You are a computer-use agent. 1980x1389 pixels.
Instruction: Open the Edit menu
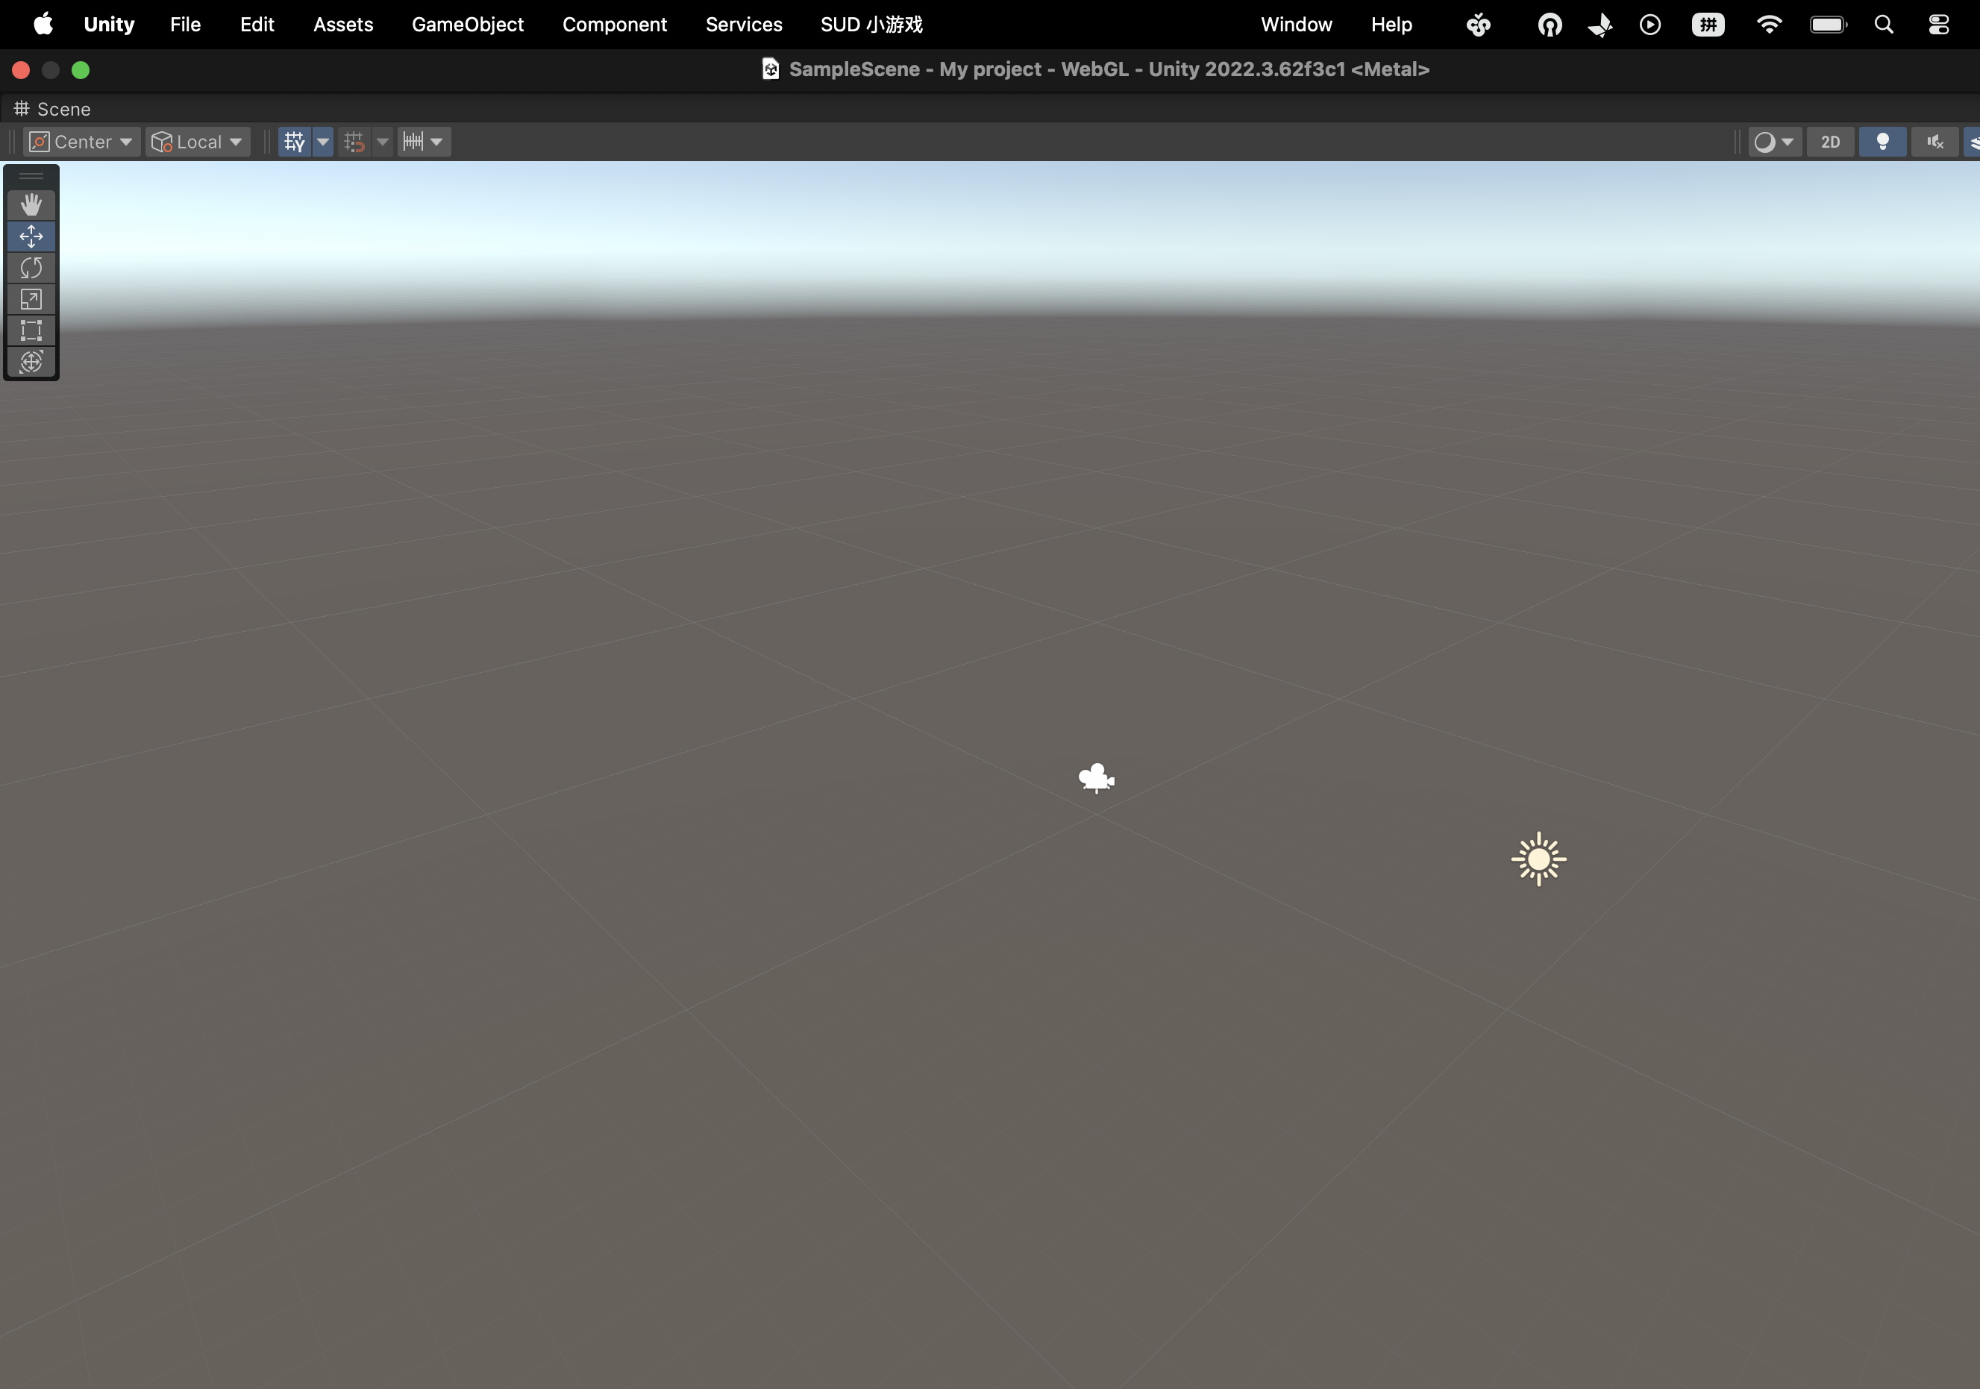coord(257,24)
